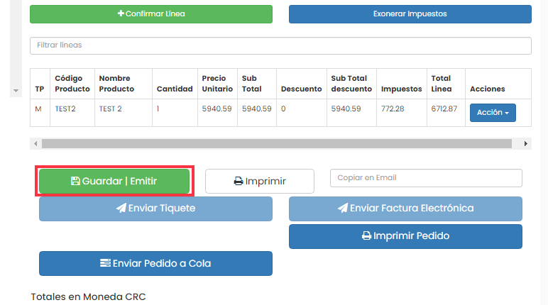Click the printer icon in Imprimir Pedido
The width and height of the screenshot is (548, 305).
(x=366, y=235)
